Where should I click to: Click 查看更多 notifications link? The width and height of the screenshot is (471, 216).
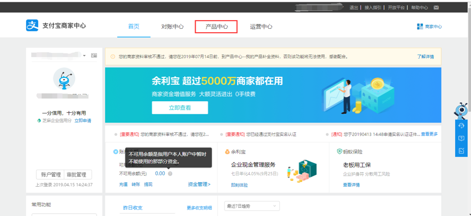click(429, 134)
